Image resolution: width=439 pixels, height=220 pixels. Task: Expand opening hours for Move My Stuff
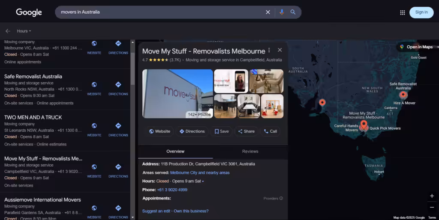[x=203, y=181]
